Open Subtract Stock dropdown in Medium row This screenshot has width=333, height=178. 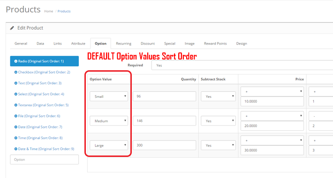pos(218,121)
